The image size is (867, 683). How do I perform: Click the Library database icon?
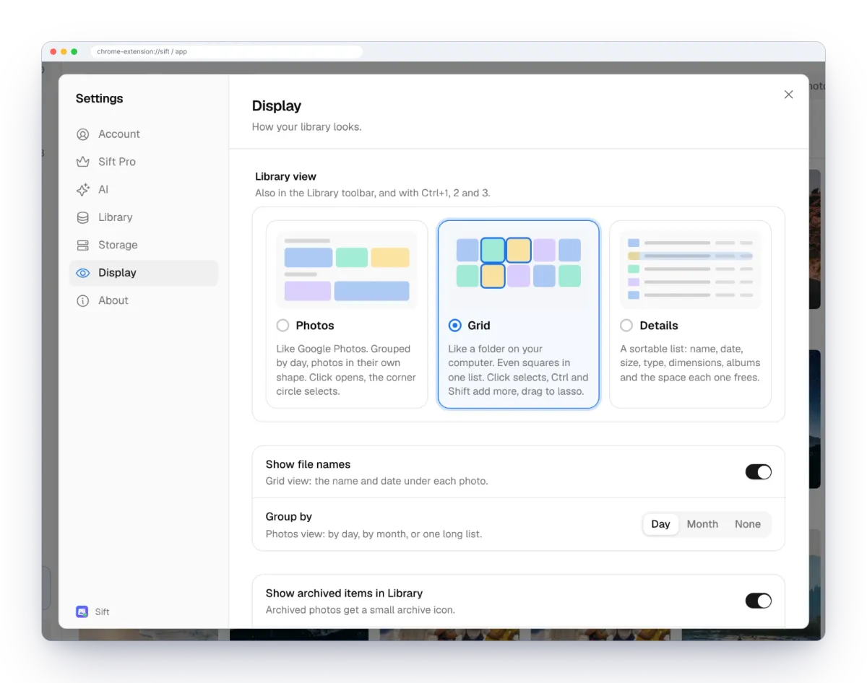coord(83,217)
